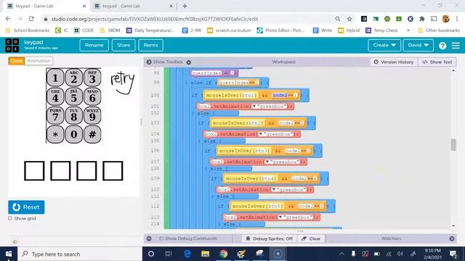Click the Windows search box
The height and width of the screenshot is (261, 465).
pyautogui.click(x=80, y=254)
